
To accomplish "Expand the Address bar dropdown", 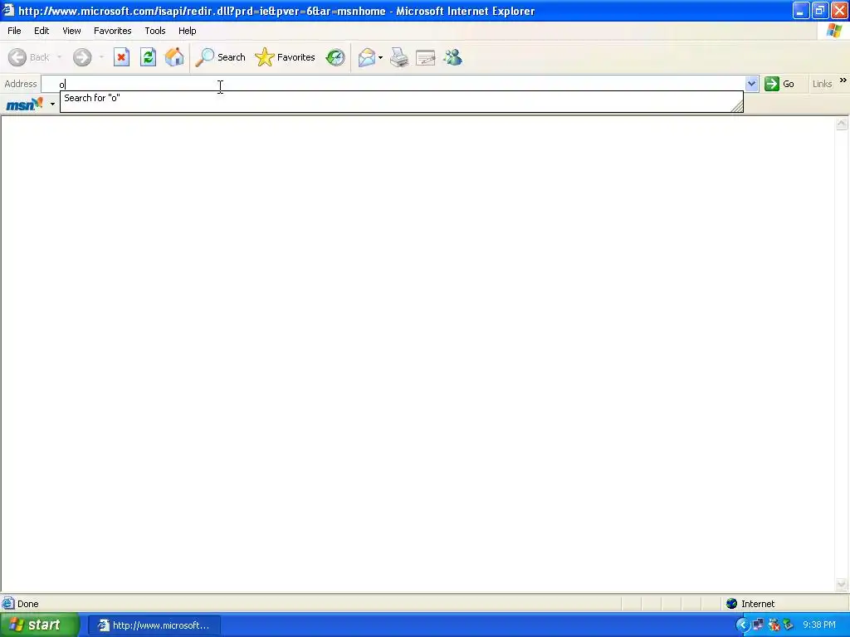I will [751, 84].
